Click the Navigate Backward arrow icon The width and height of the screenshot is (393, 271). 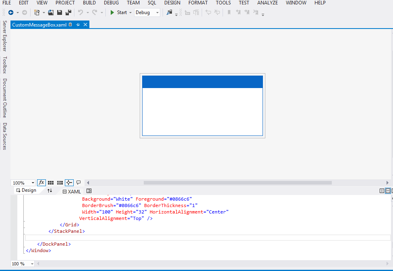pos(11,12)
